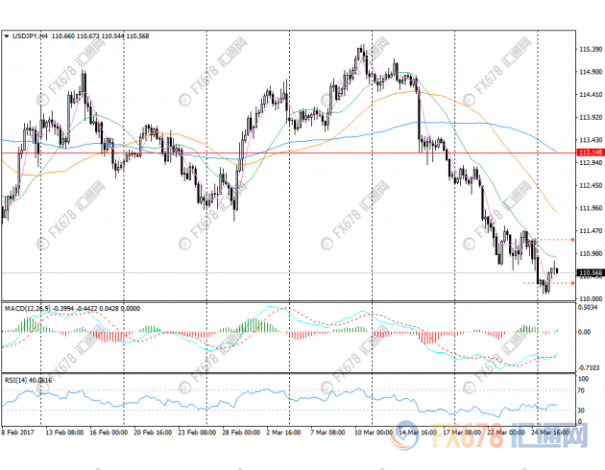The image size is (605, 470).
Task: Click the USDJPY,H4 chart symbol label
Action: tap(32, 35)
